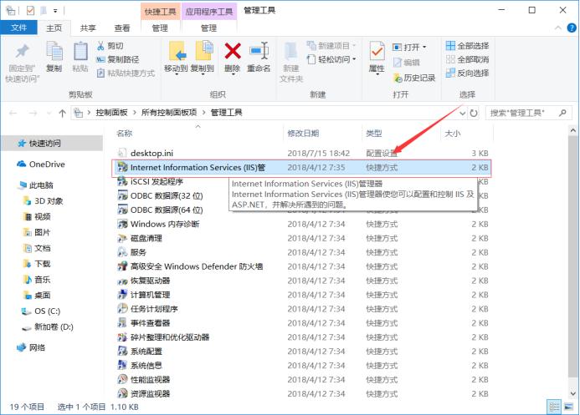
Task: Open the Copy to (复制到) menu
Action: pos(203,58)
